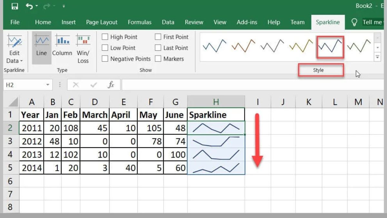
Task: Click the Save icon
Action: coord(15,6)
